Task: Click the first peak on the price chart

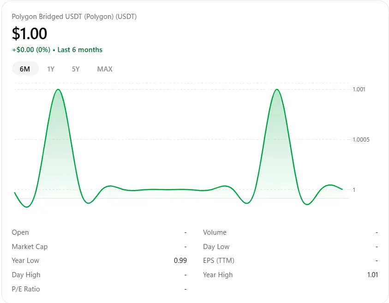Action: (58, 89)
